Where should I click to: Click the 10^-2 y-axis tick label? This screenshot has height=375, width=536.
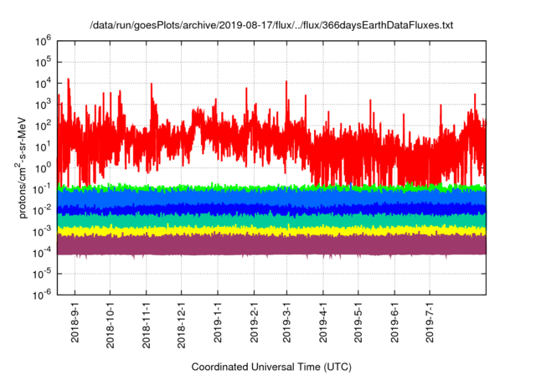pyautogui.click(x=43, y=210)
